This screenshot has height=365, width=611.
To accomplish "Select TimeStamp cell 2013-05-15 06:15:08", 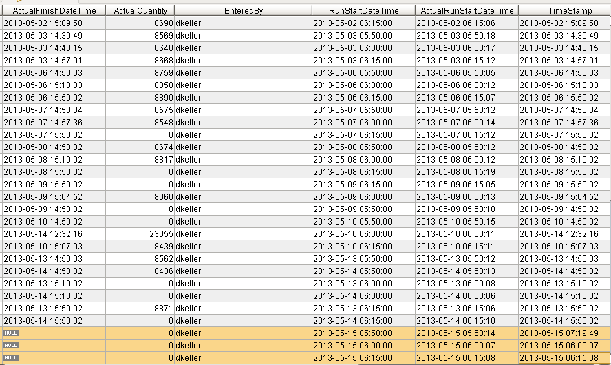I will (564, 357).
